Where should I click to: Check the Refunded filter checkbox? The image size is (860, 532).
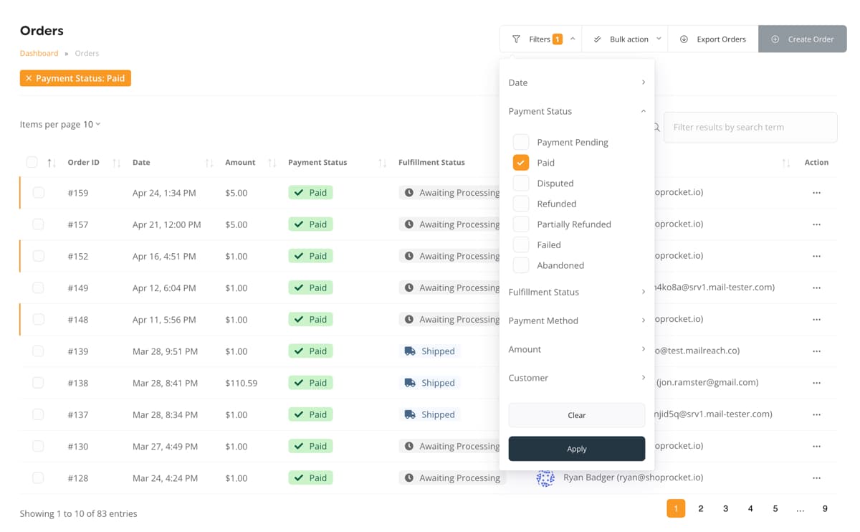pos(521,204)
